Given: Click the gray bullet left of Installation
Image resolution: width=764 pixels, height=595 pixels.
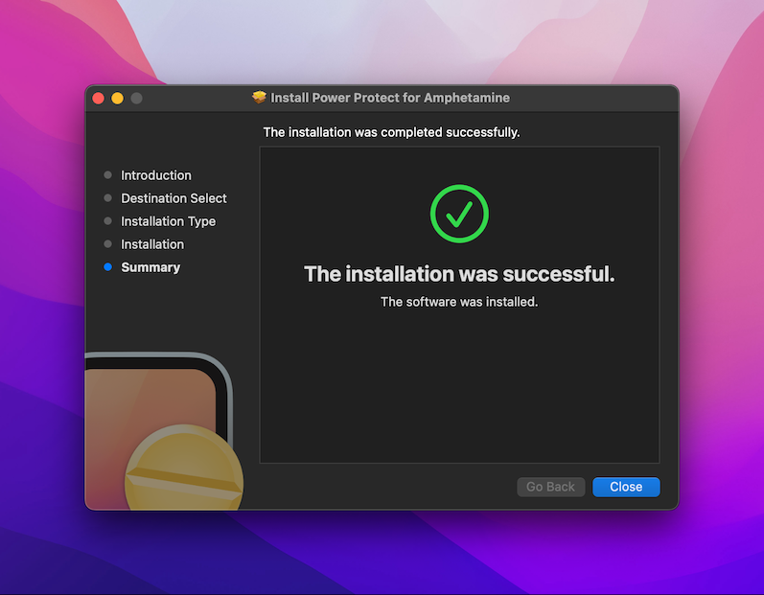Looking at the screenshot, I should 108,244.
